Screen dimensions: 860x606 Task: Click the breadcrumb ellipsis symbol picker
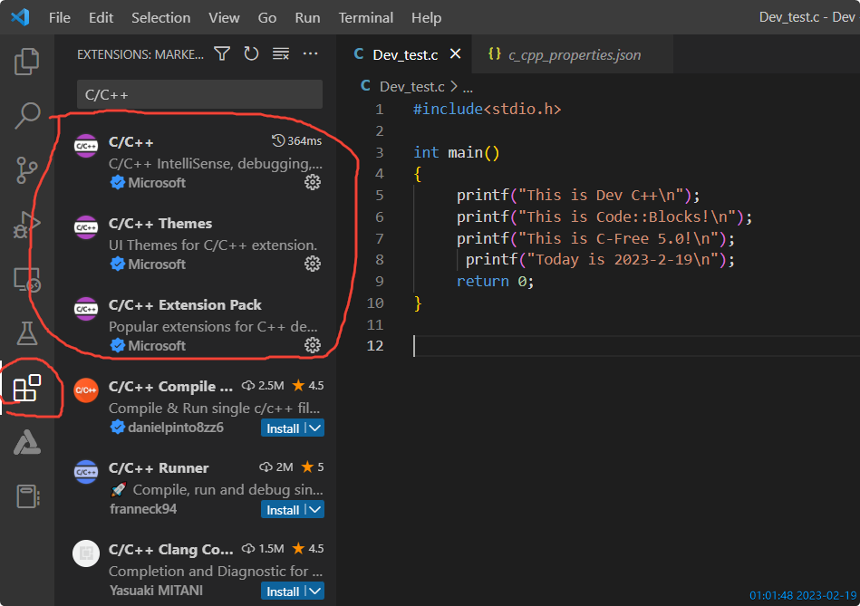[x=468, y=88]
